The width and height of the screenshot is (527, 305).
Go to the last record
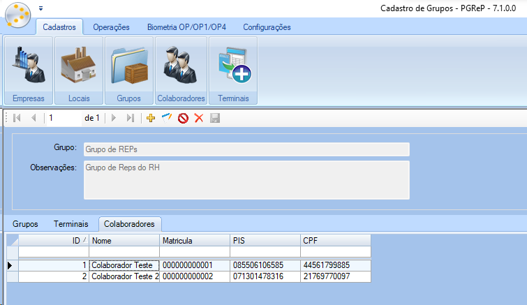pyautogui.click(x=130, y=119)
